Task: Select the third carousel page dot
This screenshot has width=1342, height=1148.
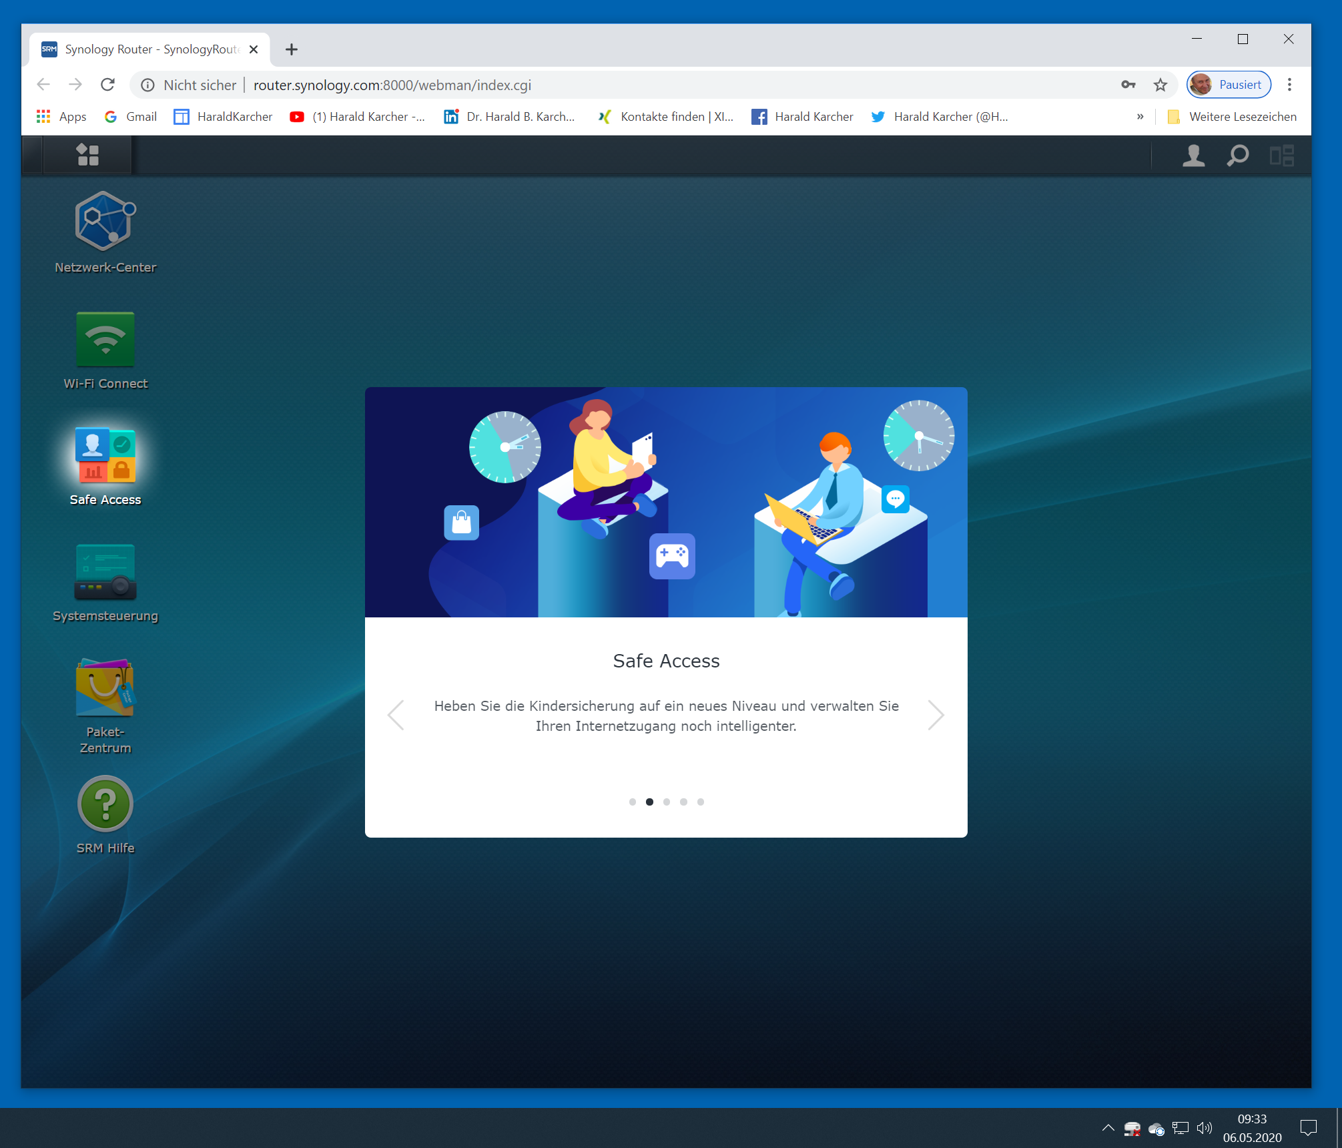Action: click(666, 802)
